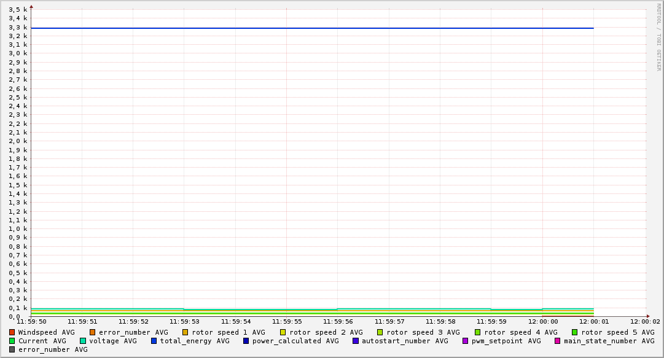
Task: Click the 3,3 k y-axis label
Action: [18, 27]
